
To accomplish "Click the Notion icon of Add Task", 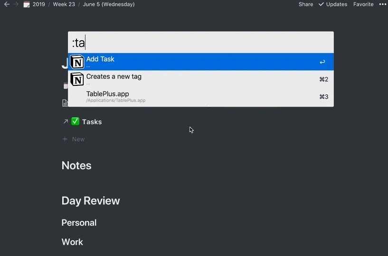I will coord(77,62).
